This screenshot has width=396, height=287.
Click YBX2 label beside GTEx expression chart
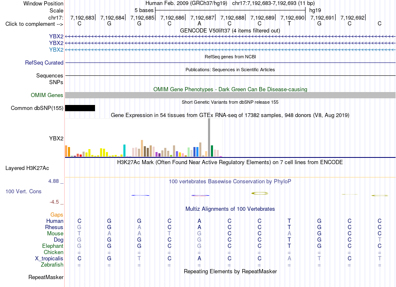(x=56, y=138)
